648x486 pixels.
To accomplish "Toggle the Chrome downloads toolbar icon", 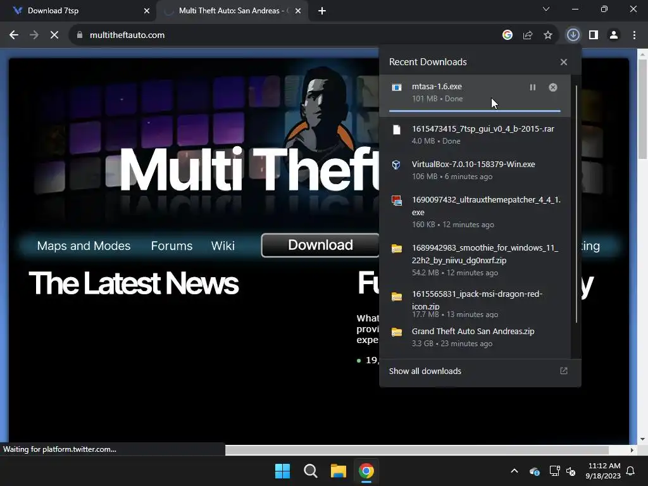I will click(573, 35).
